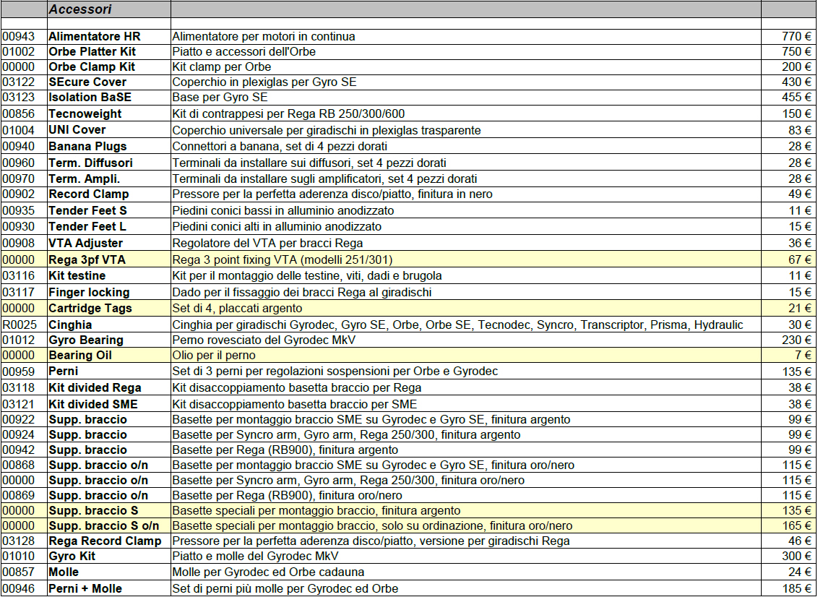Click the '770 €' price cell

point(789,37)
